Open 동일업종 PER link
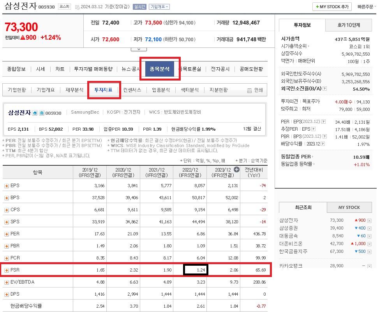 tap(297, 156)
